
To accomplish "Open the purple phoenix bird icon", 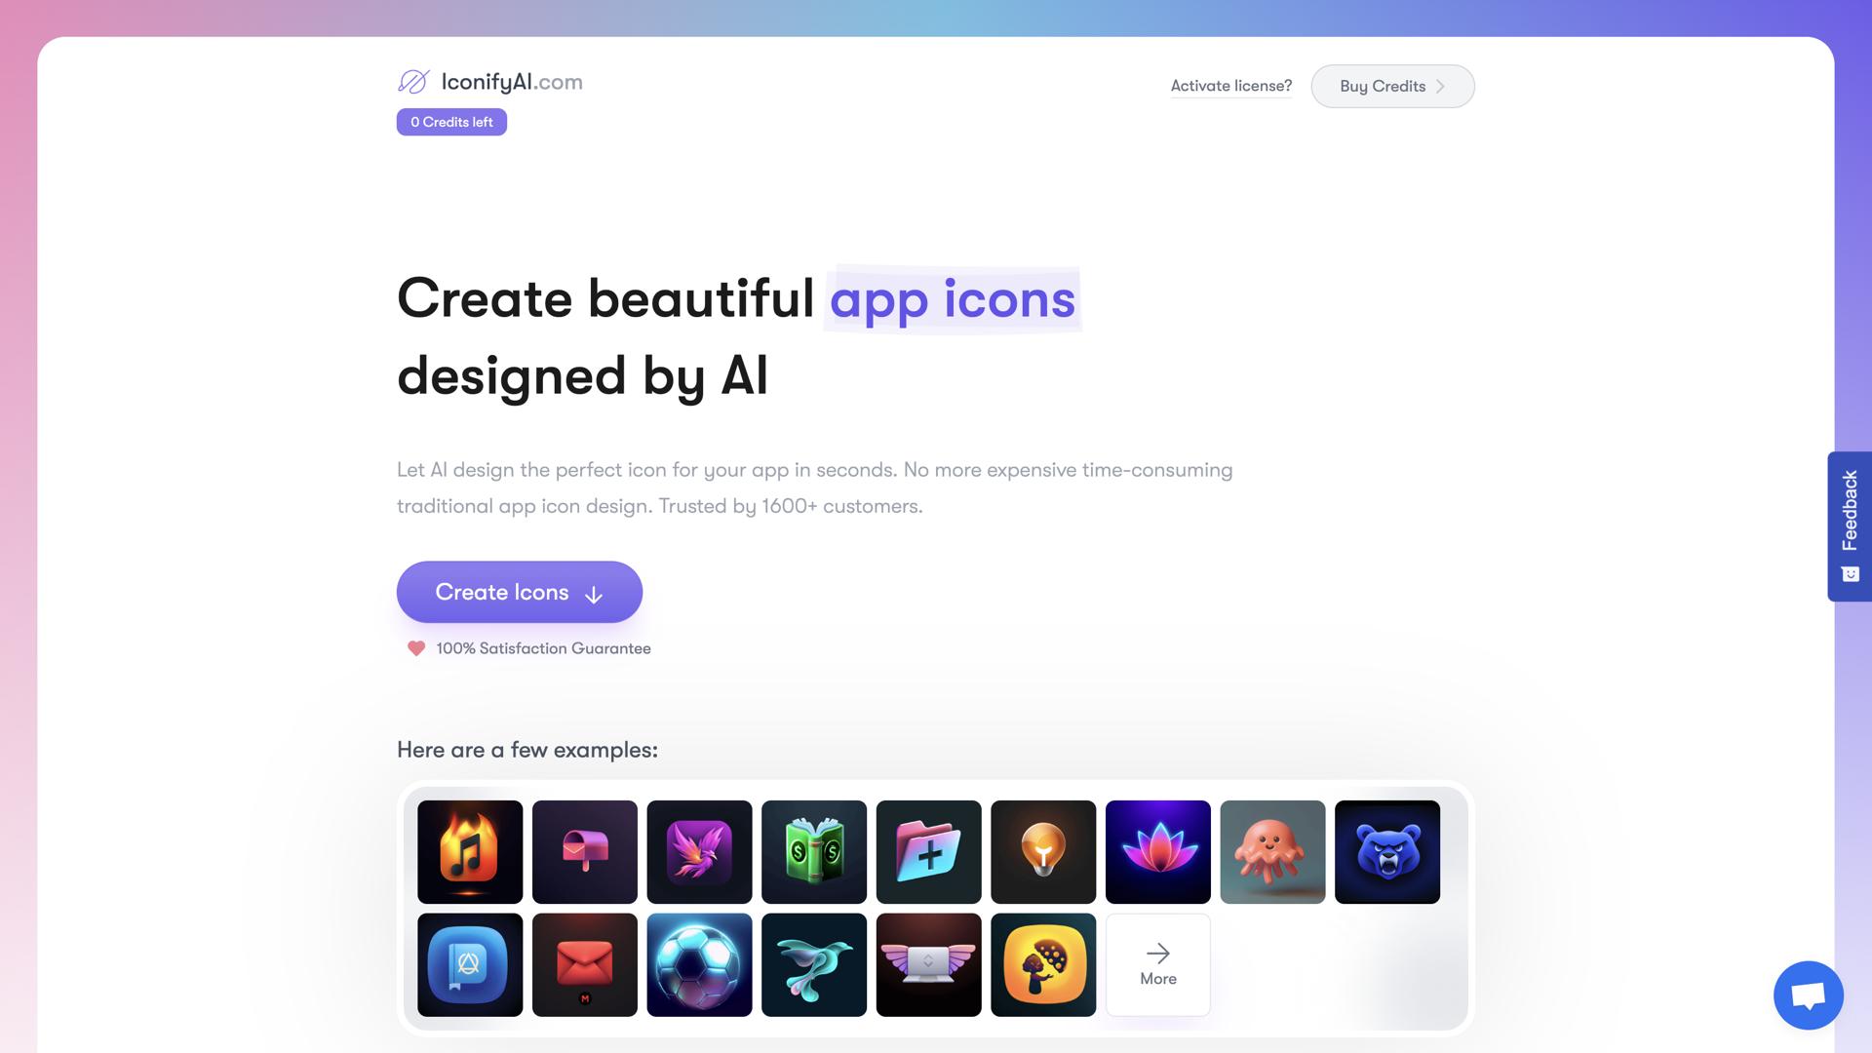I will (699, 852).
